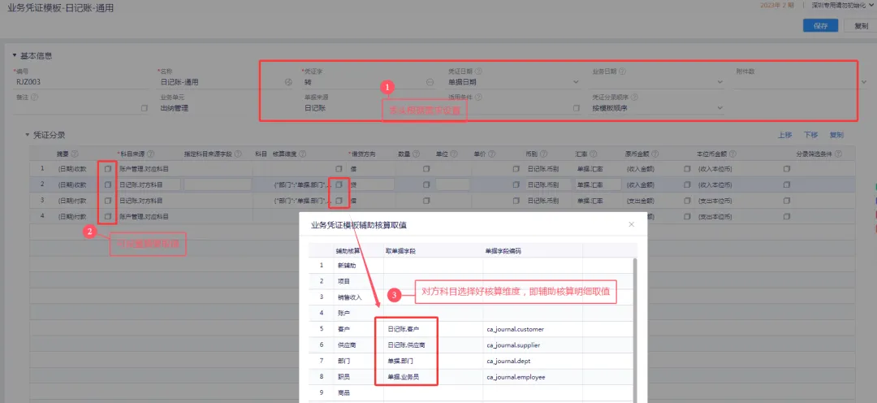Click the 数量 picker icon in row 1
877x403 pixels.
pyautogui.click(x=426, y=168)
